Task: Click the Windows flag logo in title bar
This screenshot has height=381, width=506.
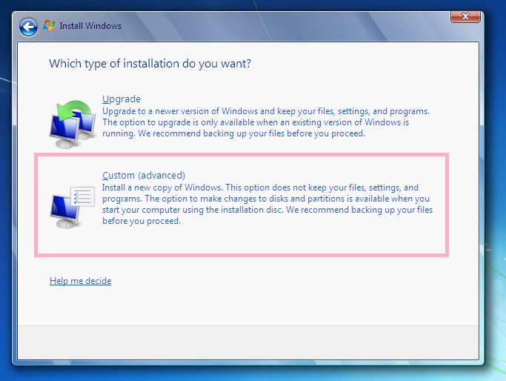Action: (x=49, y=25)
